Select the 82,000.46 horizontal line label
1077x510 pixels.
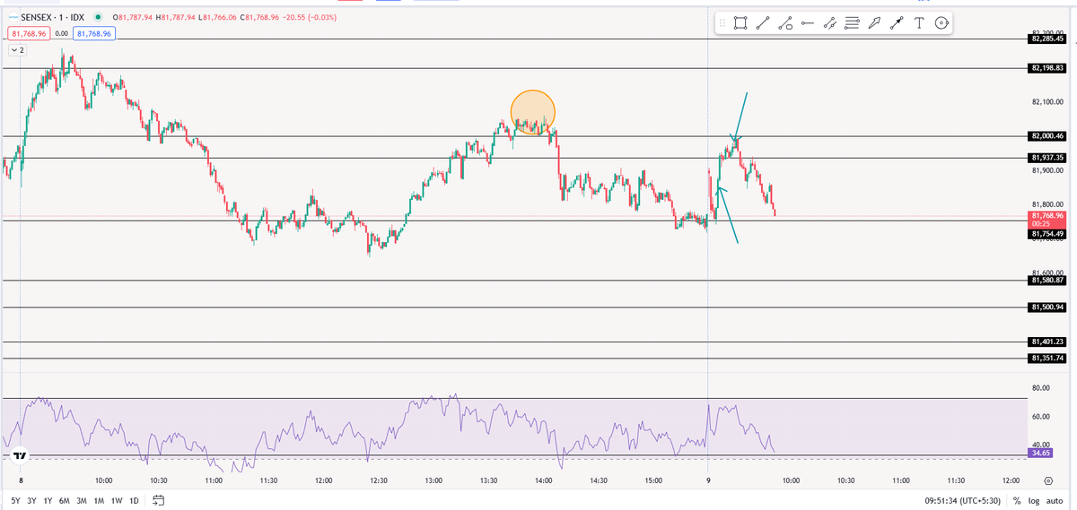click(1047, 136)
